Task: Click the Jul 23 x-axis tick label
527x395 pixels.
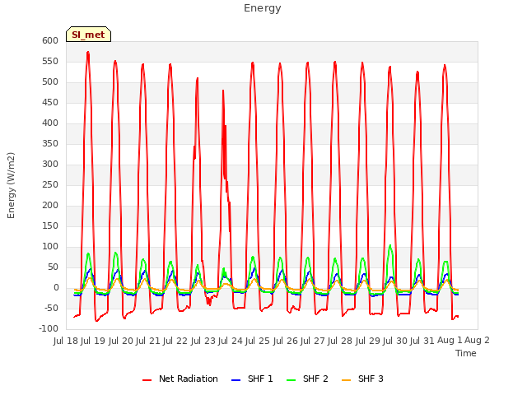Action: [x=203, y=341]
